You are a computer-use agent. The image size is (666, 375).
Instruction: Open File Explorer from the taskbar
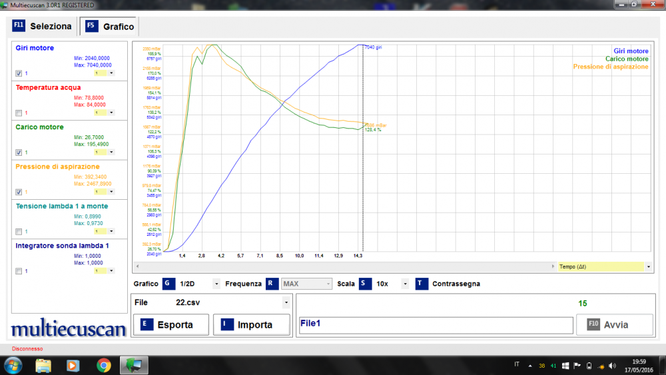(43, 365)
